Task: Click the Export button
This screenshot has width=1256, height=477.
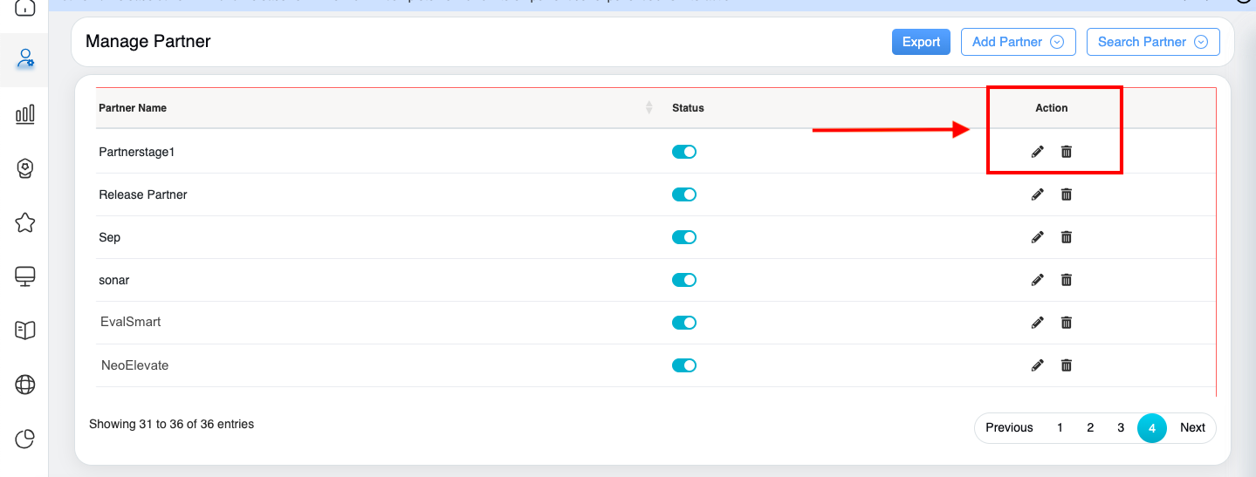Action: tap(921, 42)
